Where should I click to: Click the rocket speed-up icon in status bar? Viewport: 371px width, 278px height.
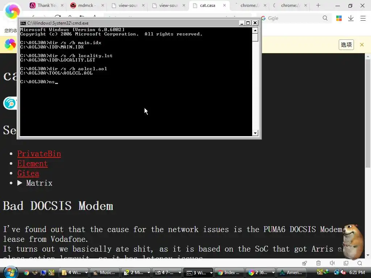click(304, 263)
